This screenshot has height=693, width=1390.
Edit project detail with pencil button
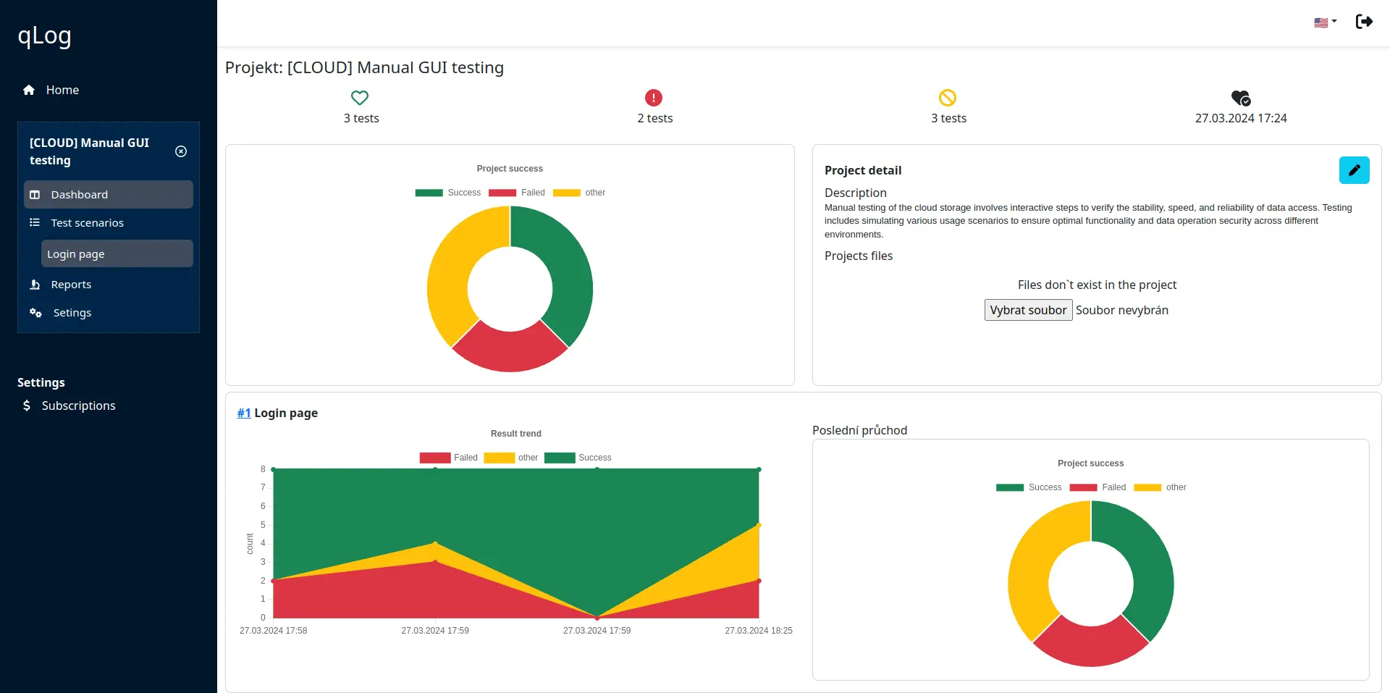tap(1354, 170)
